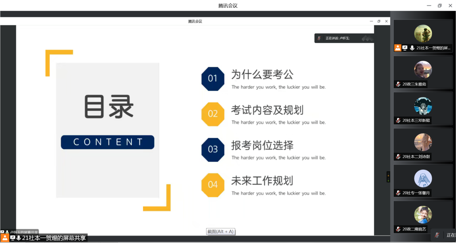The image size is (456, 243).
Task: Select 20社专一张馨月 participant avatar
Action: coord(423,178)
